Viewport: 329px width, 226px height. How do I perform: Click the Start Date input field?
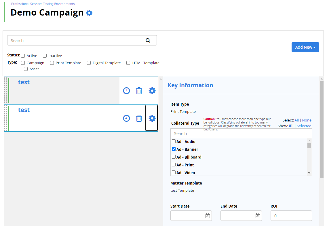[191, 216]
